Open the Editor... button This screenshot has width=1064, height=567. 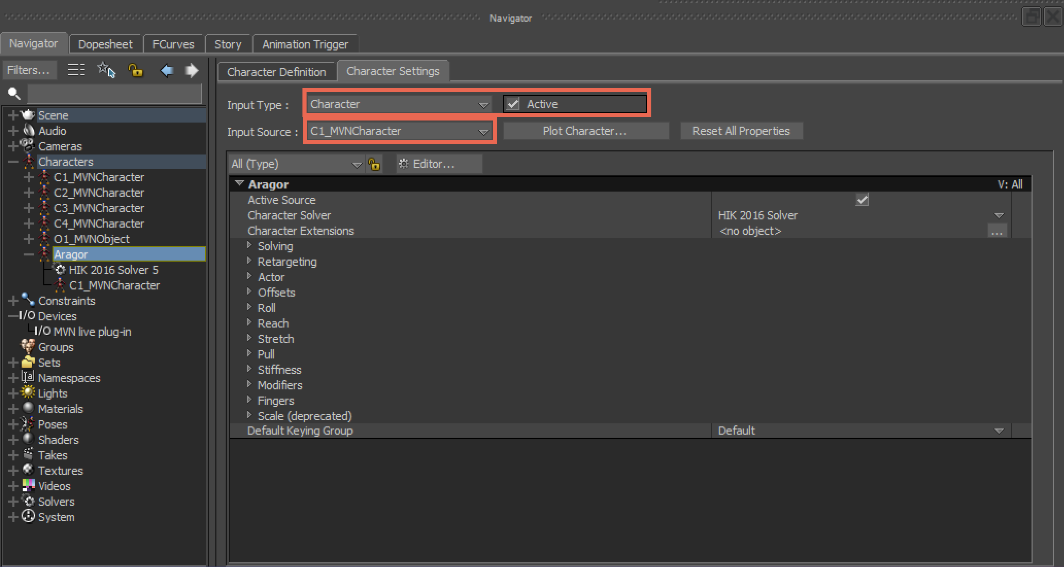438,164
